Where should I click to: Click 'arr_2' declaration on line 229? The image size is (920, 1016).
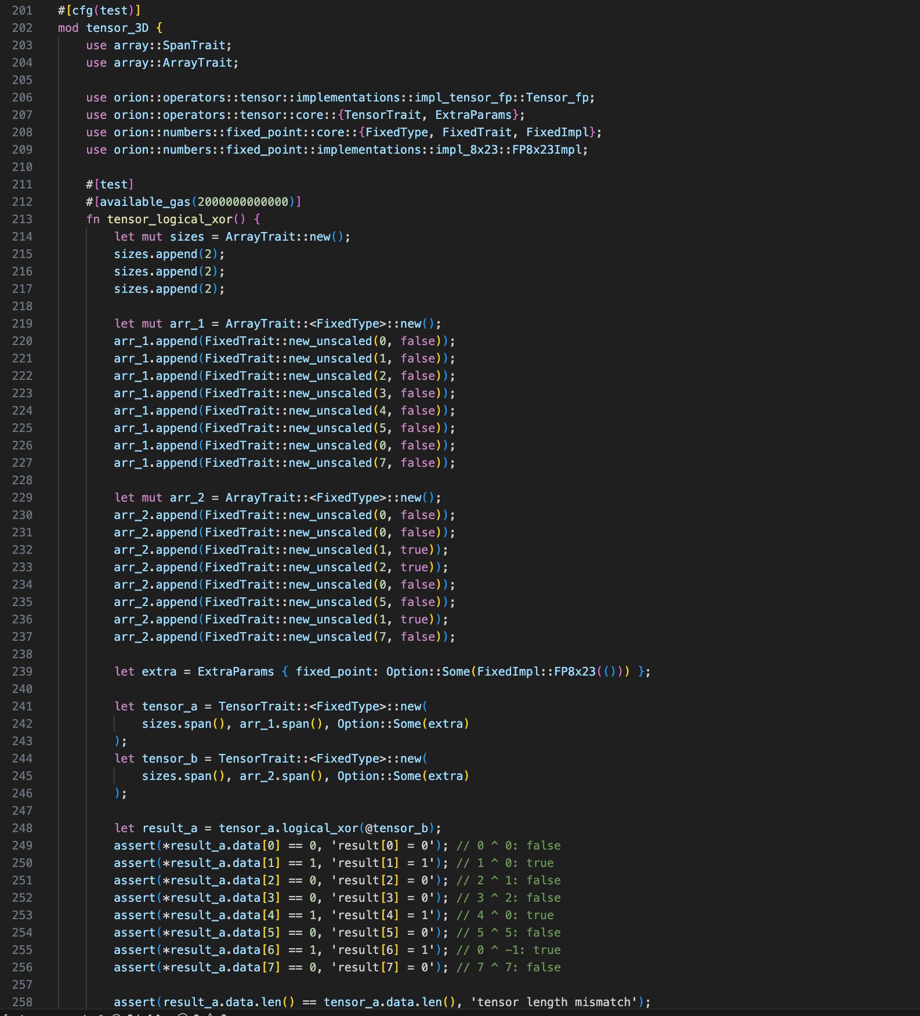tap(187, 498)
